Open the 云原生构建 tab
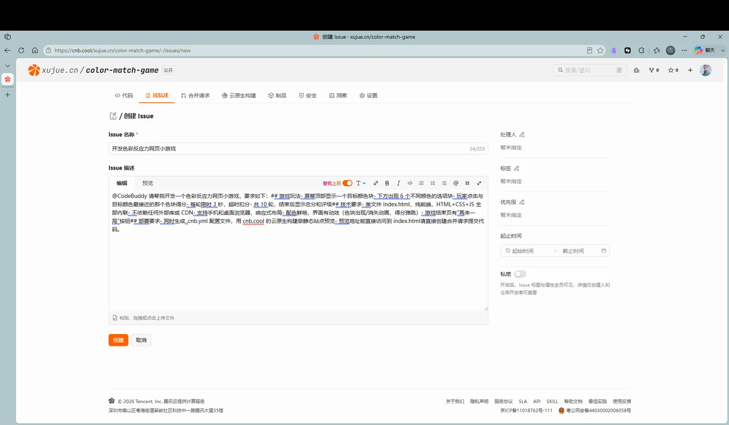The width and height of the screenshot is (729, 425). pyautogui.click(x=239, y=96)
